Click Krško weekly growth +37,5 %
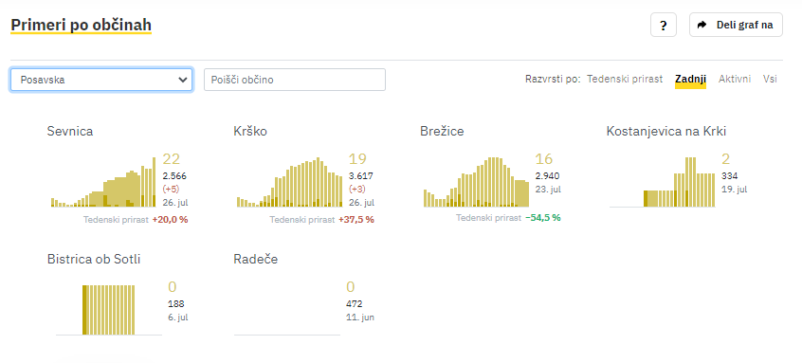802x363 pixels. [356, 220]
